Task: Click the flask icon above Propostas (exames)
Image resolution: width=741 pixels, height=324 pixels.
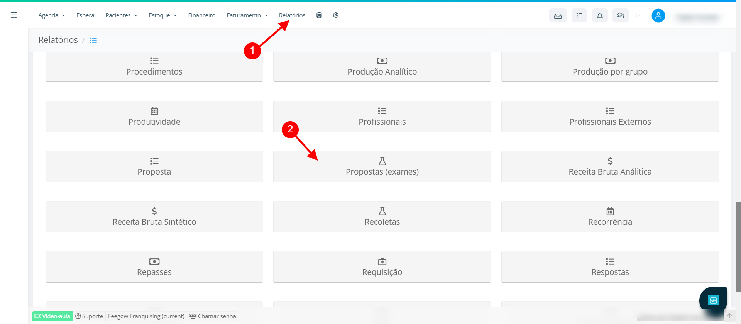Action: pyautogui.click(x=382, y=161)
